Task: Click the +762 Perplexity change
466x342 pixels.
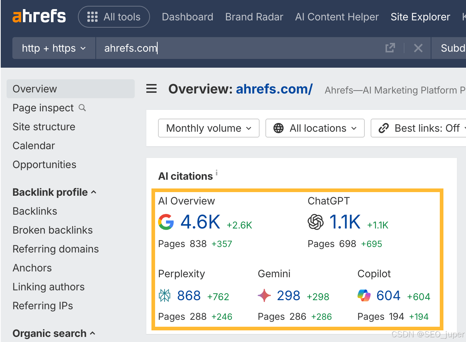Action: pyautogui.click(x=218, y=297)
